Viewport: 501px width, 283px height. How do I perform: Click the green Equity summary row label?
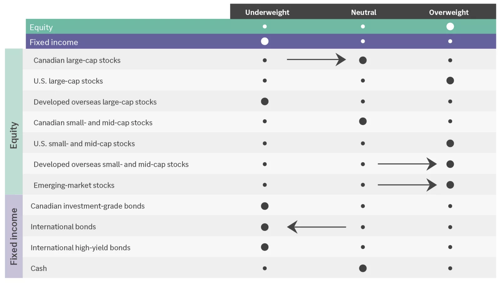(x=41, y=28)
